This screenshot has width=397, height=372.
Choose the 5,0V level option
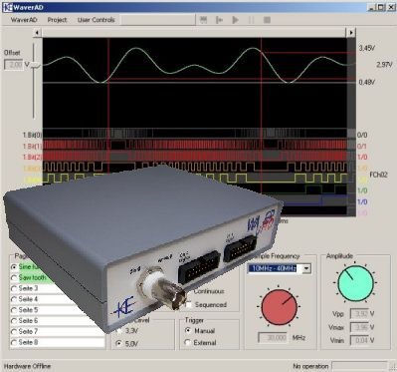(x=118, y=343)
